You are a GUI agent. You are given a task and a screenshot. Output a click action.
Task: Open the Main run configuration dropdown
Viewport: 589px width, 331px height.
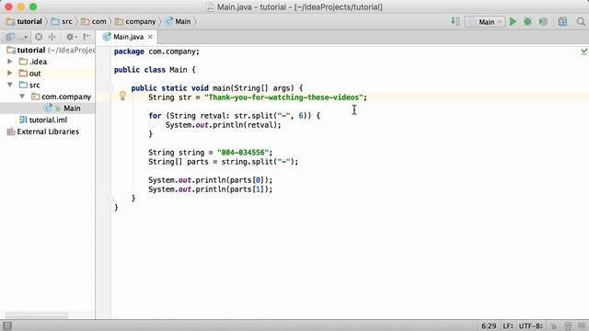point(485,22)
